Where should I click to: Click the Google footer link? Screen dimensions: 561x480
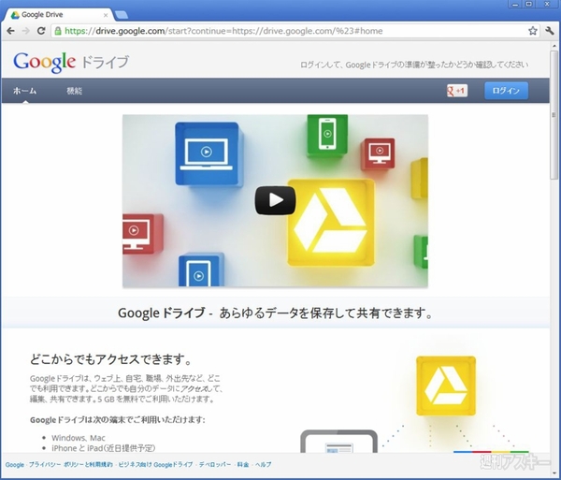15,465
